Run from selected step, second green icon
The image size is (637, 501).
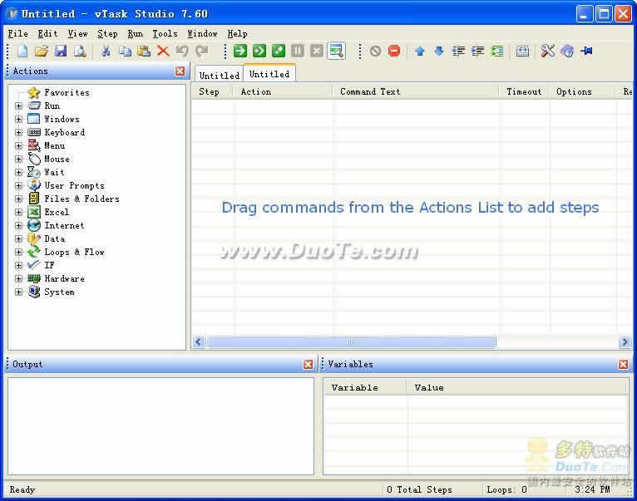[x=259, y=52]
